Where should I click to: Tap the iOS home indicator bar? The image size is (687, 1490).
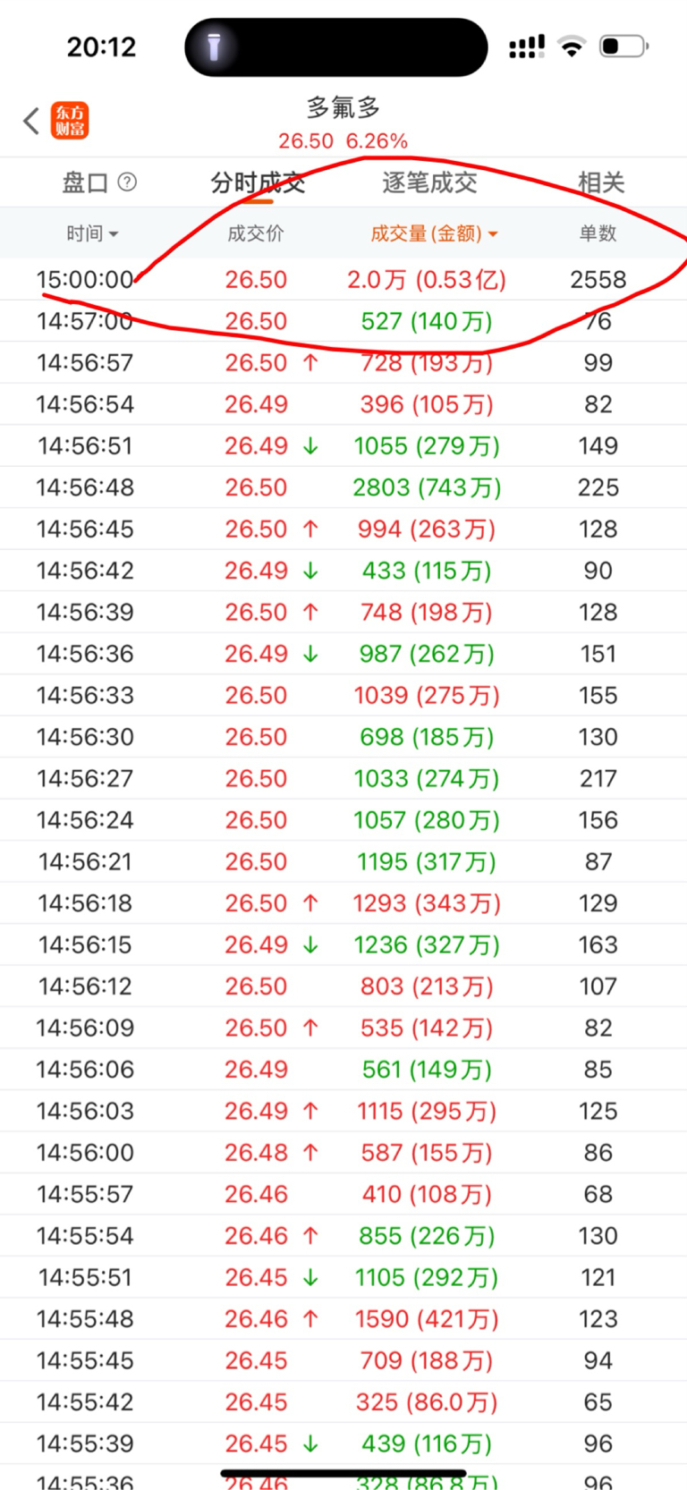coord(343,1472)
